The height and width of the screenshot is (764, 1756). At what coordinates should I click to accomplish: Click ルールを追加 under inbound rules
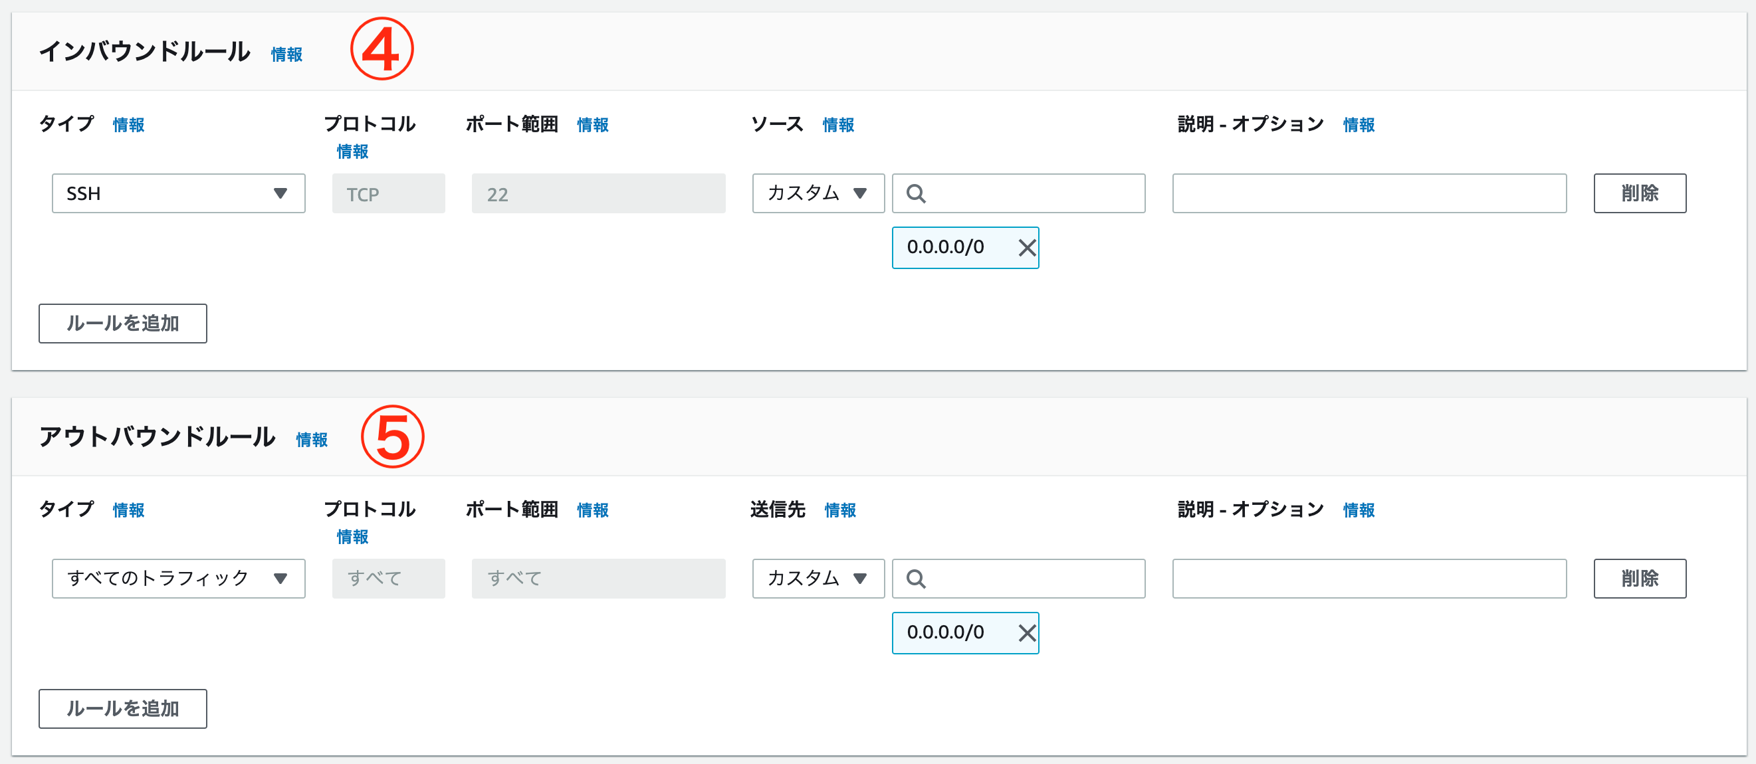[123, 324]
